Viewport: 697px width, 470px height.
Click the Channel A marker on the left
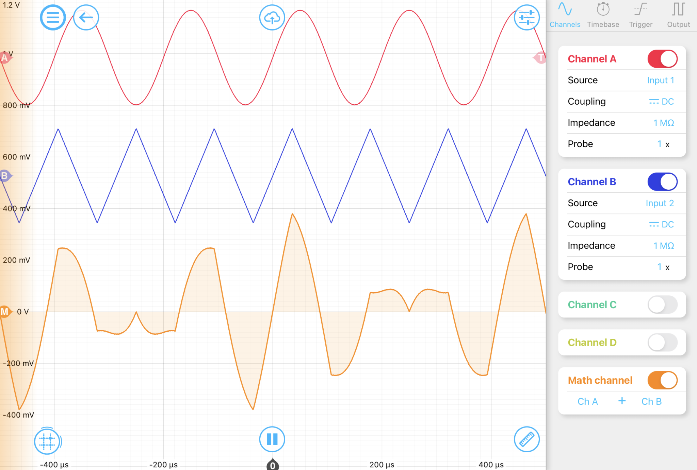coord(5,58)
